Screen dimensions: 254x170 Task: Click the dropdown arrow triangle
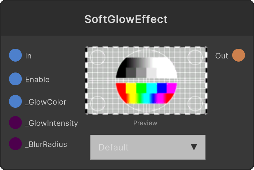tap(194, 147)
